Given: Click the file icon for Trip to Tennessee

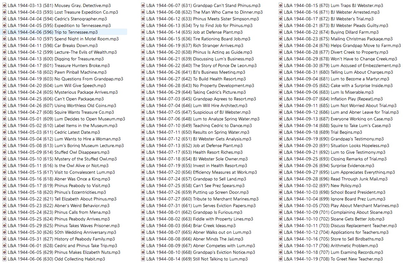Looking at the screenshot, I should 4,32.
